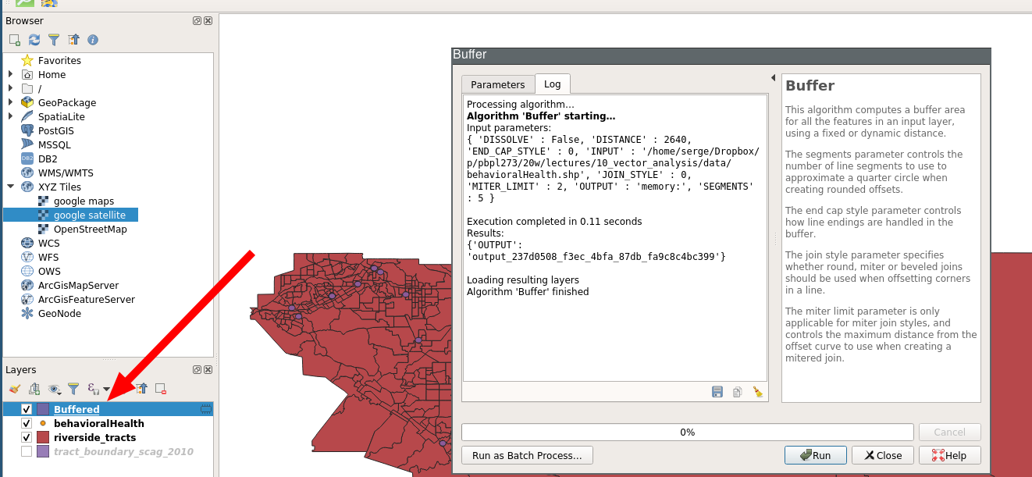The image size is (1032, 477).
Task: Click the Filter Browser funnel icon
Action: click(54, 40)
